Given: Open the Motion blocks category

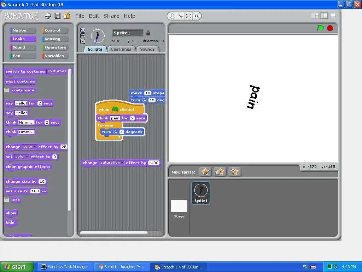Looking at the screenshot, I should tap(23, 30).
